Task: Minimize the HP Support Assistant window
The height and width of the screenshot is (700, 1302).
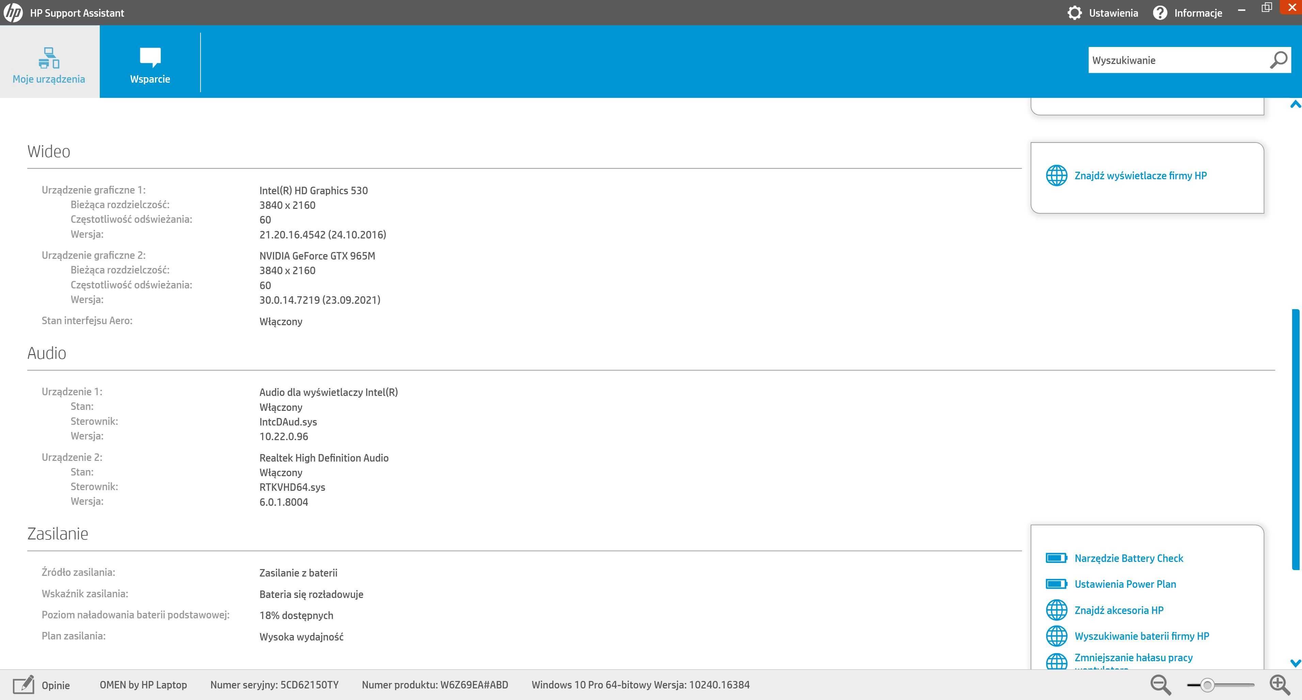Action: click(1241, 10)
